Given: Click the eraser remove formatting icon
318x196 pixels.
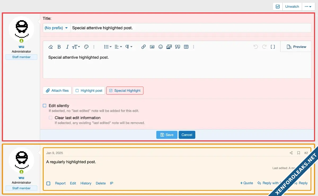Looking at the screenshot, I should tap(51, 47).
